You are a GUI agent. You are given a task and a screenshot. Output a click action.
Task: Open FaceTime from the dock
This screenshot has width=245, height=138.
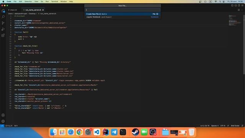point(144,132)
